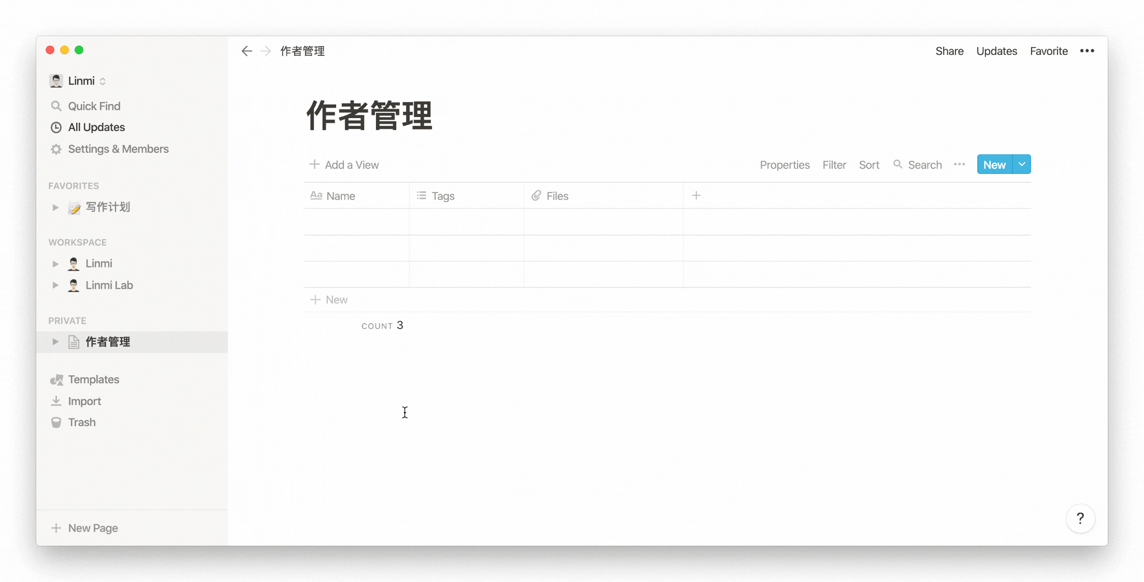Click the COUNT 3 summary under the Name column
Screen dimensions: 1144x582
[382, 325]
